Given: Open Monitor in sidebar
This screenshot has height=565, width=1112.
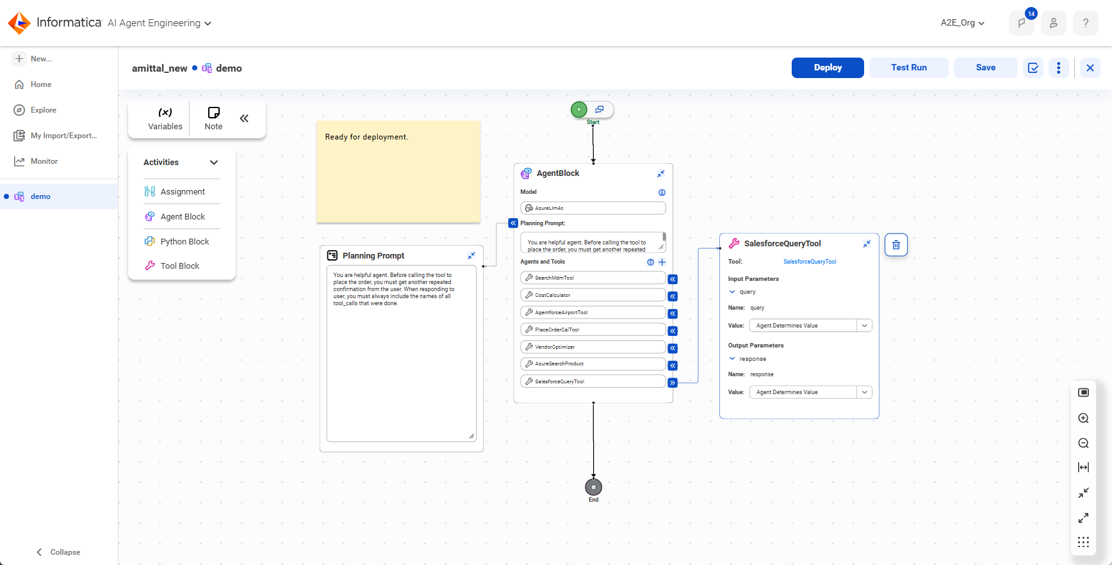Looking at the screenshot, I should (37, 161).
